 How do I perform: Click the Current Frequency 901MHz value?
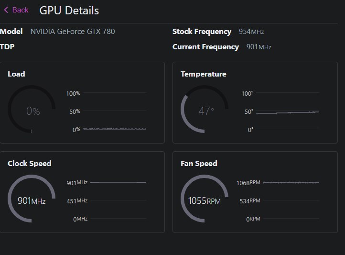pos(259,47)
